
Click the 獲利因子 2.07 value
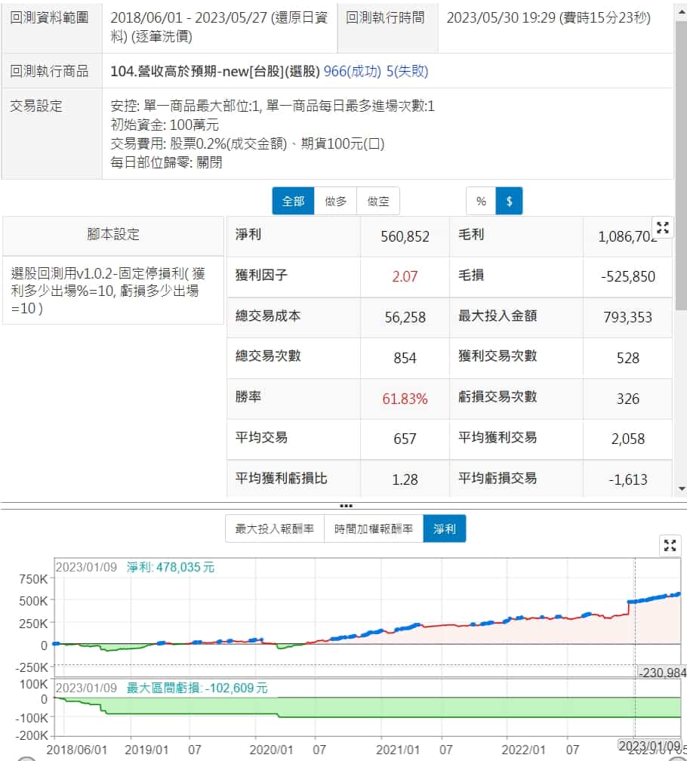[x=405, y=276]
